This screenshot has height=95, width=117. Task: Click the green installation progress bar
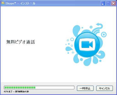tap(39, 87)
